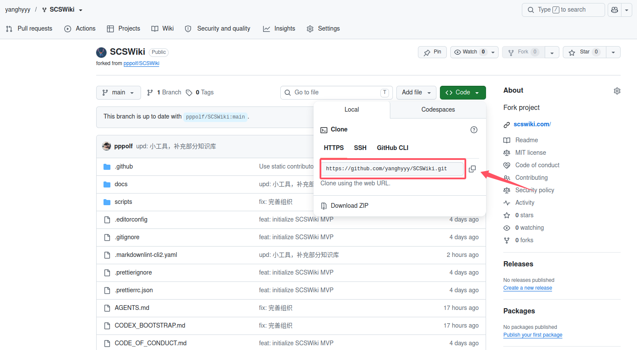This screenshot has width=637, height=350.
Task: Open the Wiki tab
Action: click(163, 29)
